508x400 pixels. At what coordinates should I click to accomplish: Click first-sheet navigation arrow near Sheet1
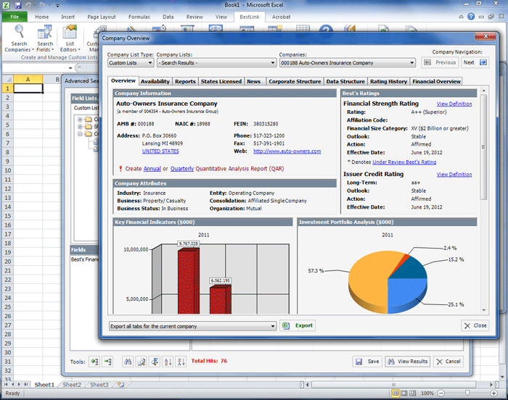(x=6, y=385)
